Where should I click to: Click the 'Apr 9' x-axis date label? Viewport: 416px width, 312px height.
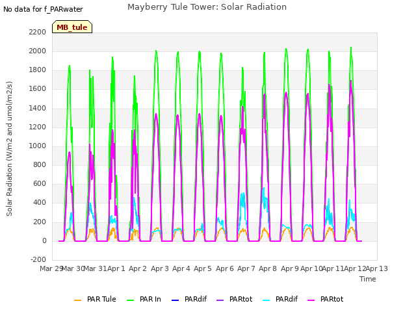(x=290, y=268)
